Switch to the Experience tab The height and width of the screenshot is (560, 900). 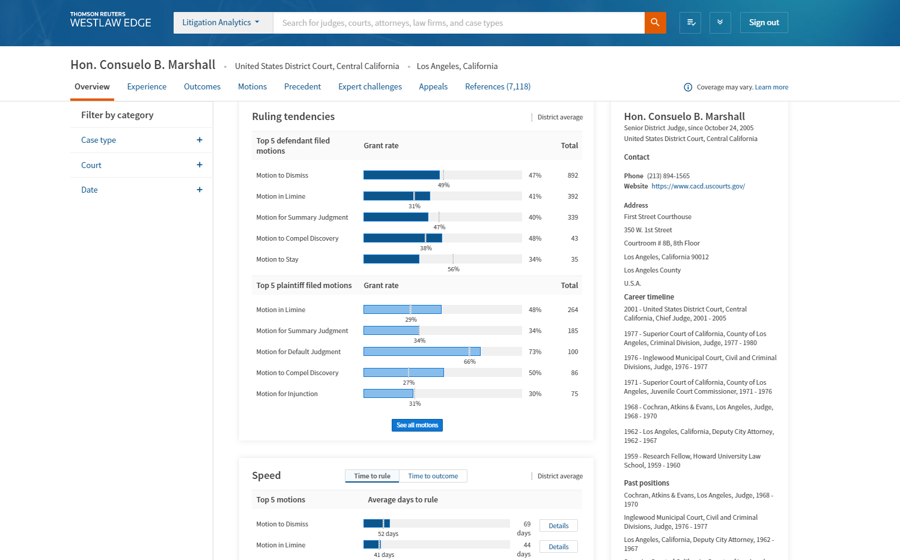[147, 86]
